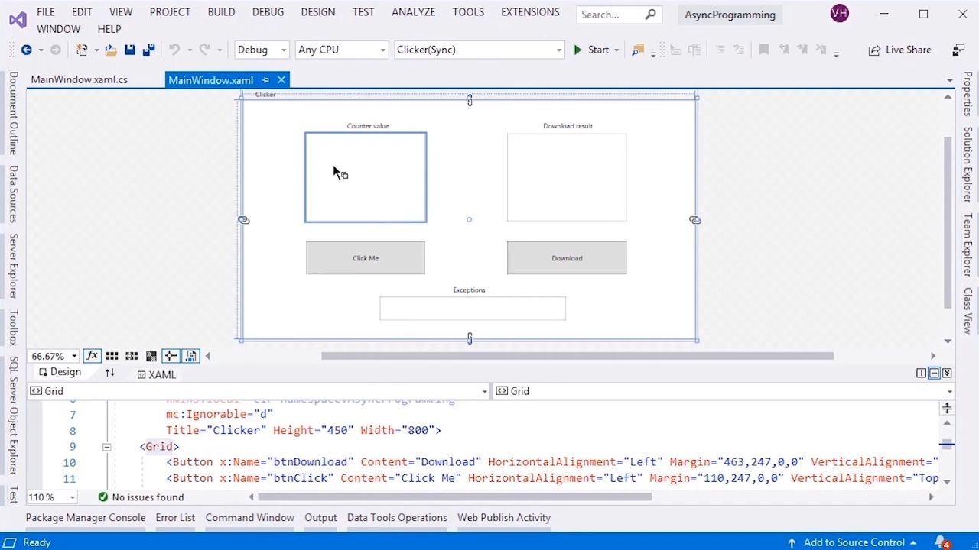Click the vertical split pane icon
Screen dimensions: 979x550
coord(921,373)
